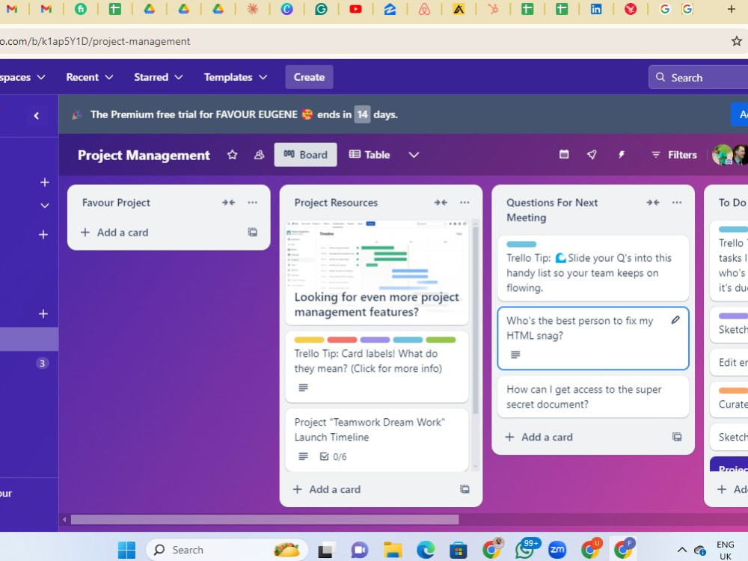This screenshot has width=748, height=561.
Task: Collapse the sidebar with back chevron
Action: [36, 115]
